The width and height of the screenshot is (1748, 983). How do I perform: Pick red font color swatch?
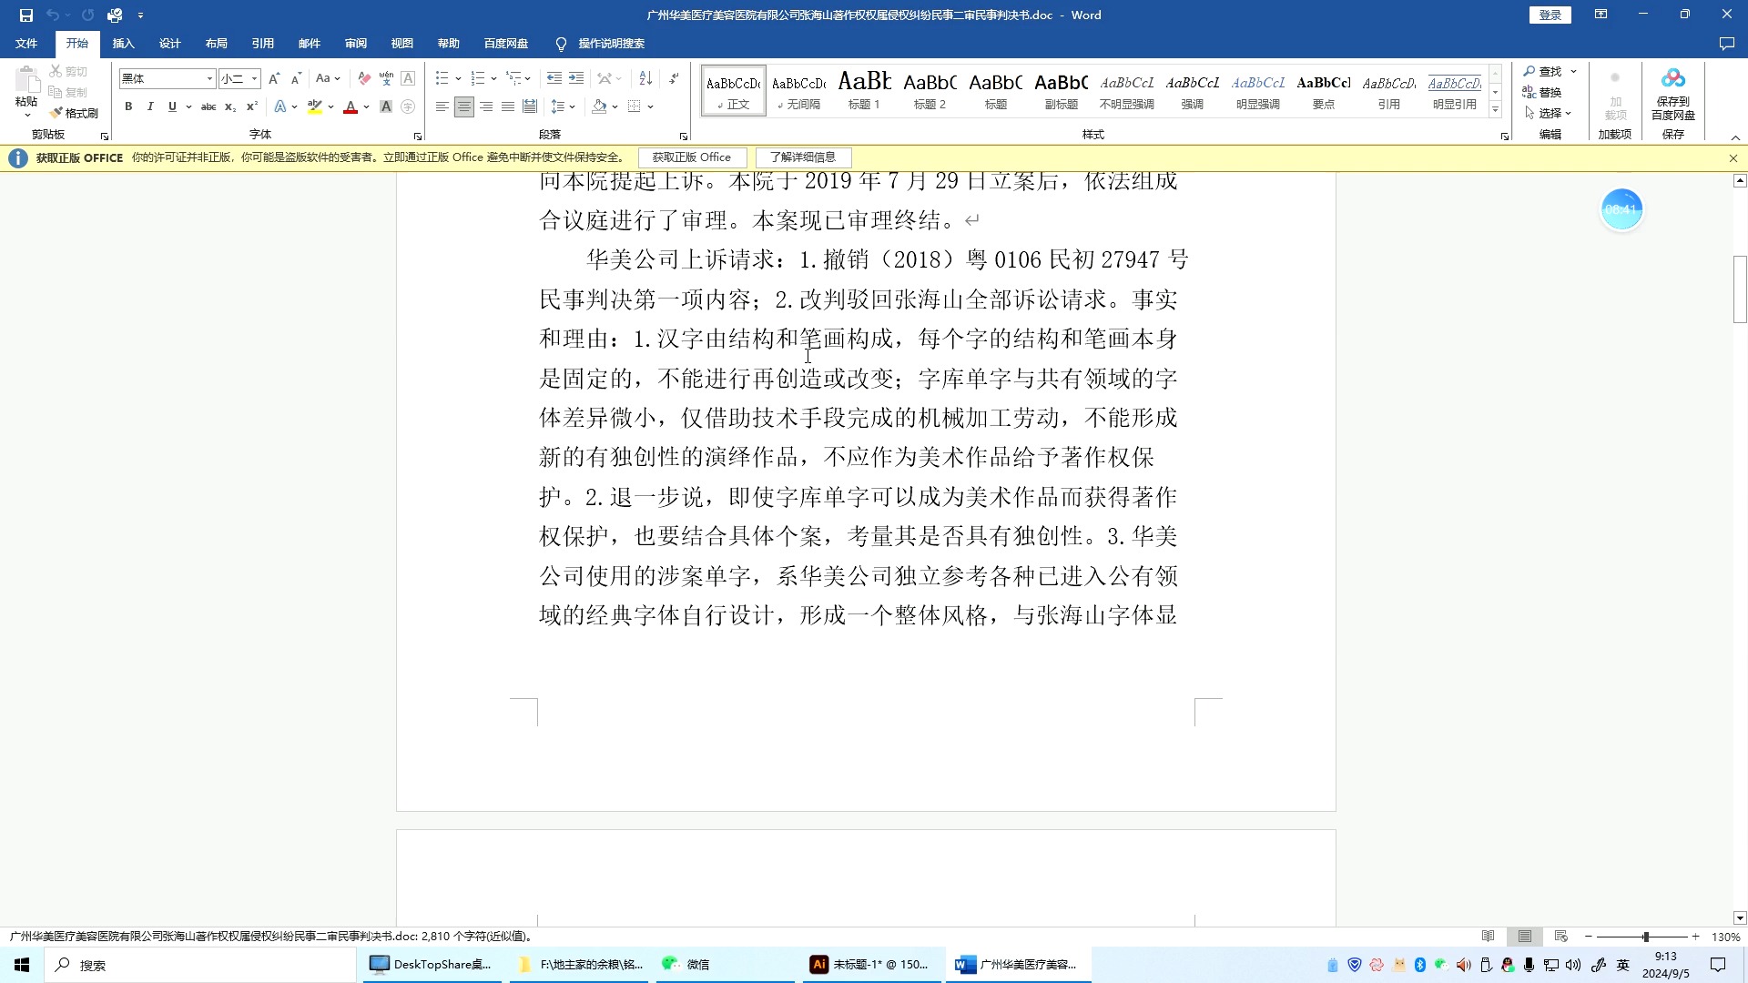(351, 106)
